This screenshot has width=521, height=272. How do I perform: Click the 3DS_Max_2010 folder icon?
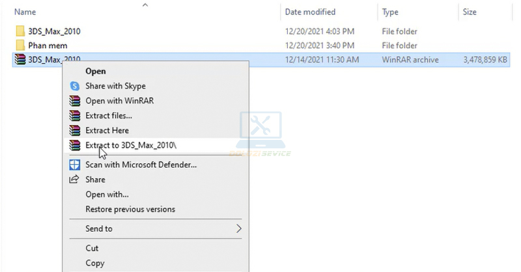(20, 31)
